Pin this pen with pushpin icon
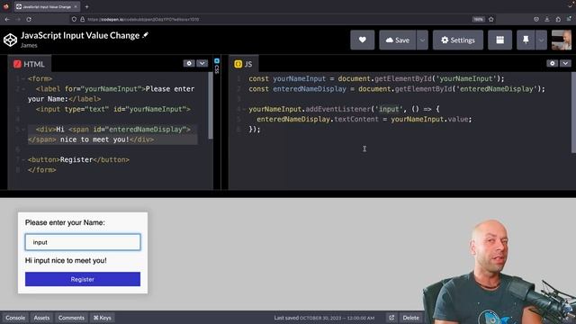 [526, 40]
